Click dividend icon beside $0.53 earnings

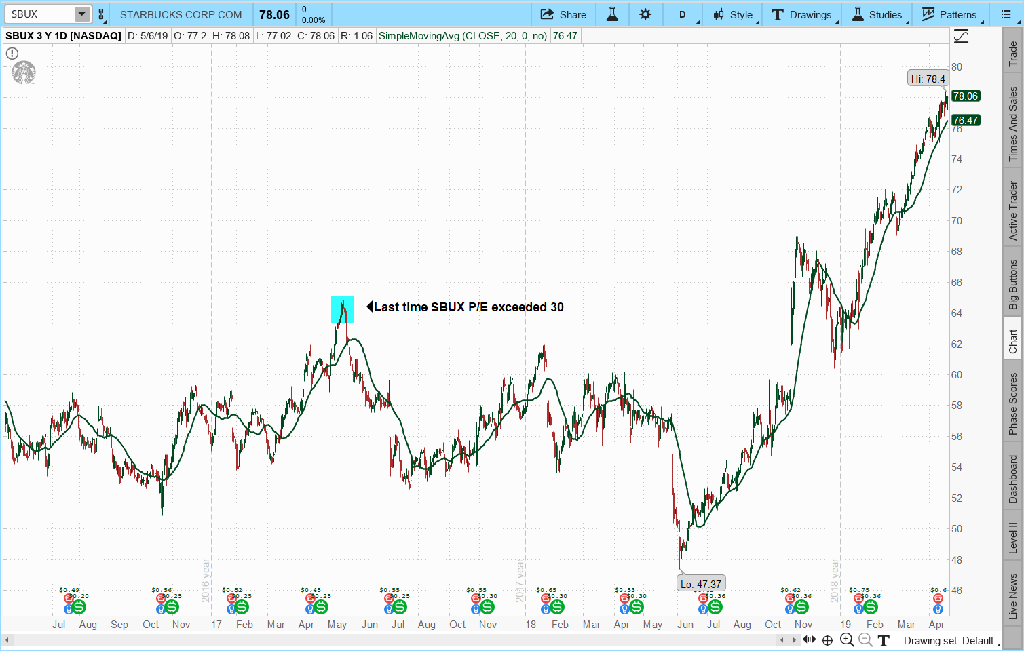click(x=636, y=607)
